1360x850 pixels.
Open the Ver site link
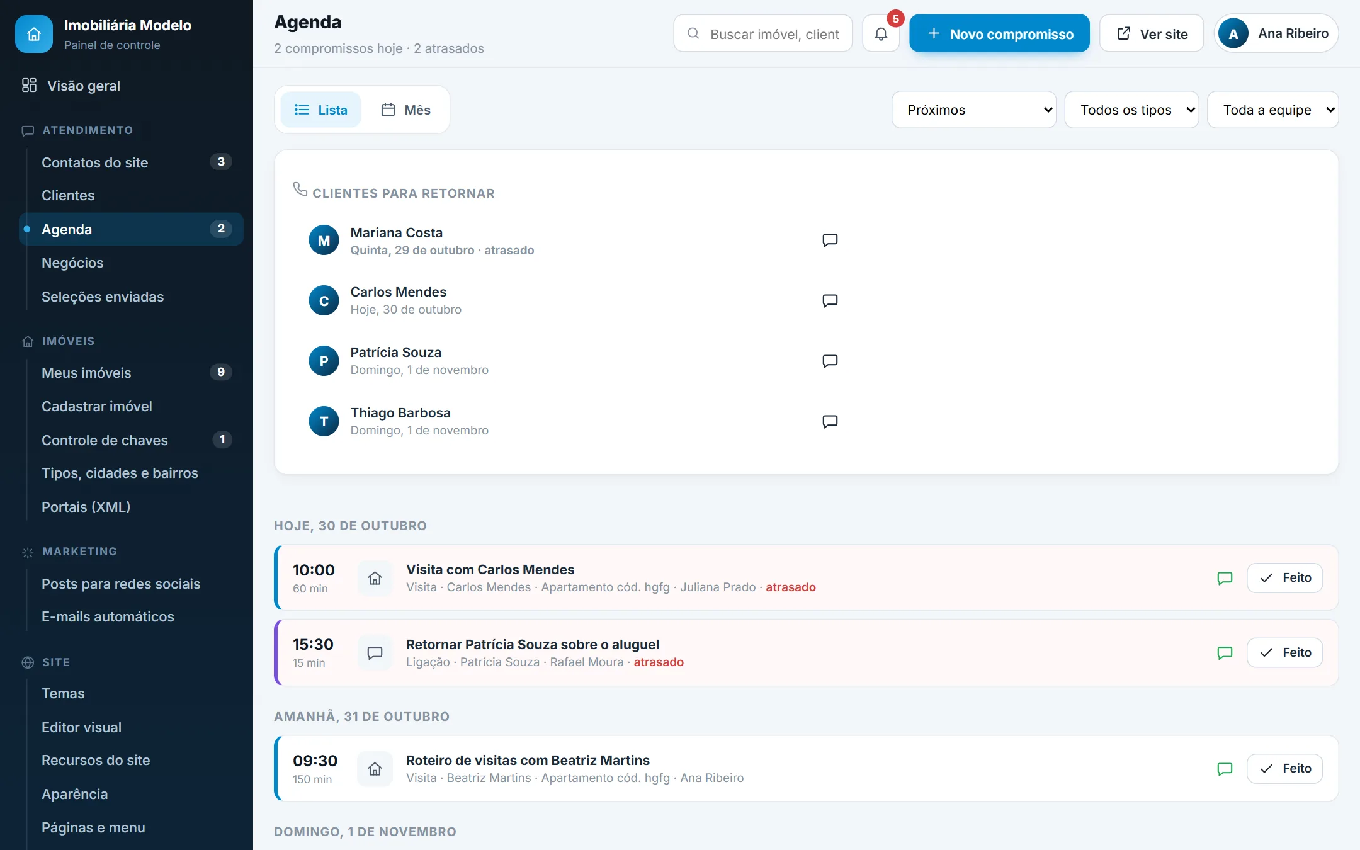[1151, 33]
